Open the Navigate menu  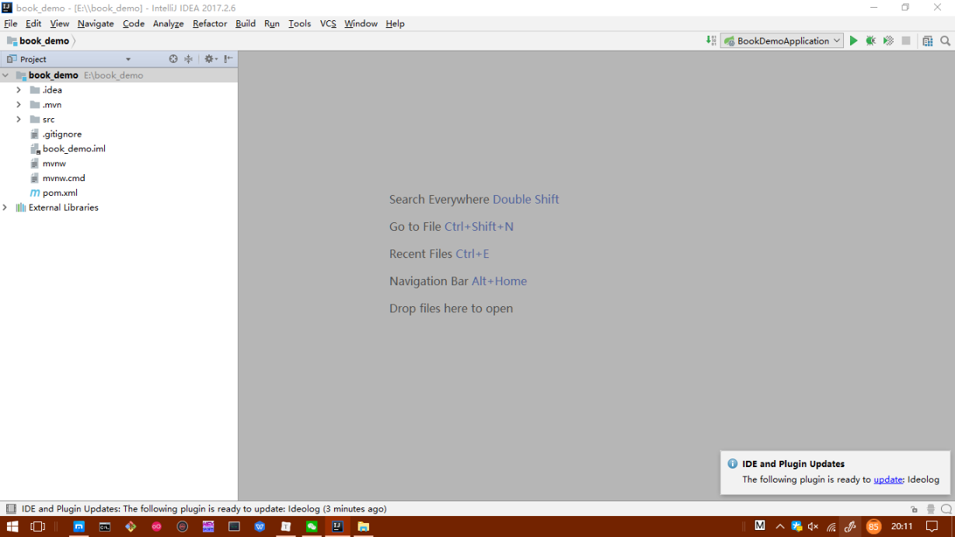point(96,24)
